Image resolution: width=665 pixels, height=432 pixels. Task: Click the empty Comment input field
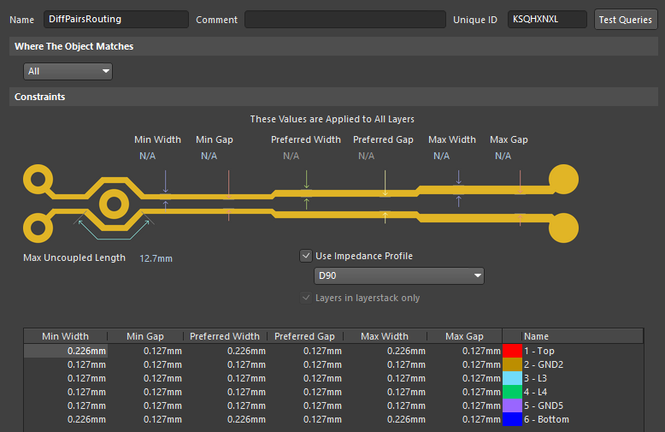pyautogui.click(x=345, y=20)
